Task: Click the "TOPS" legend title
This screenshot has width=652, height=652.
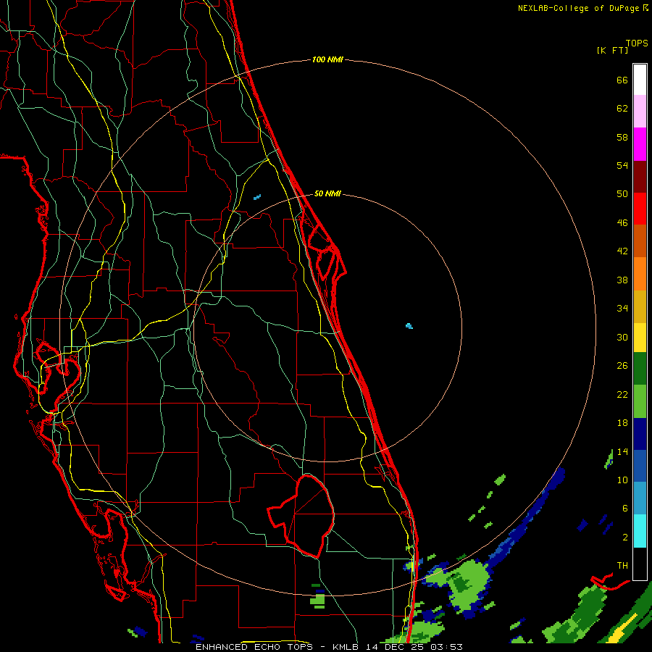Action: pos(637,43)
